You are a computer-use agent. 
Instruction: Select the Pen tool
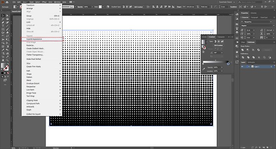3,22
